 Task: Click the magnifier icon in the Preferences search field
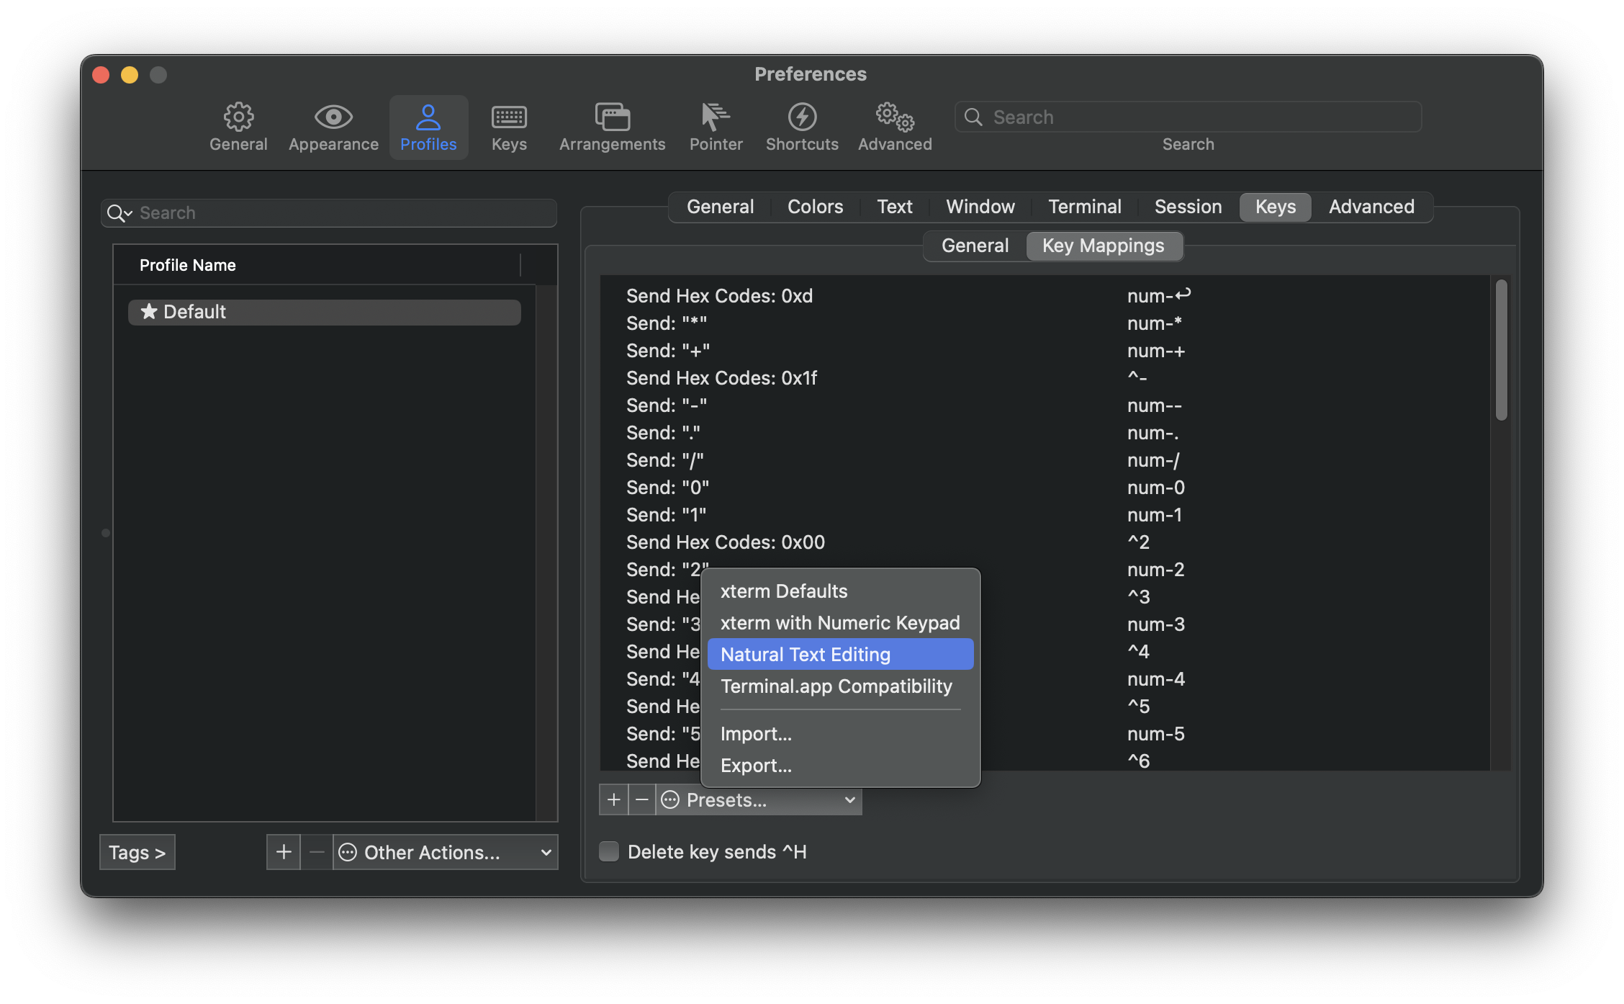pyautogui.click(x=973, y=117)
